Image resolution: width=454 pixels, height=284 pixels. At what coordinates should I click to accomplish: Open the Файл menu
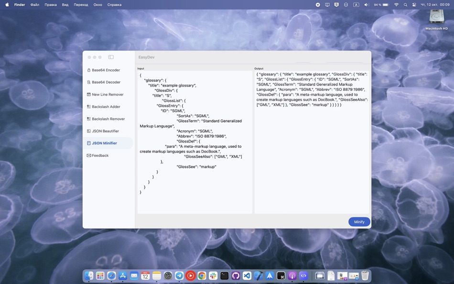coord(35,5)
